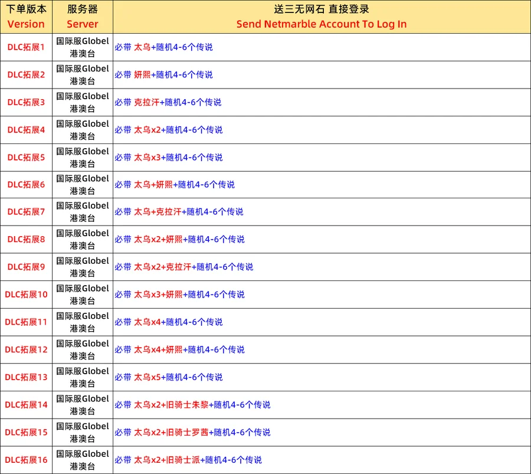Click the DLC拓展1 version cell

(26, 47)
